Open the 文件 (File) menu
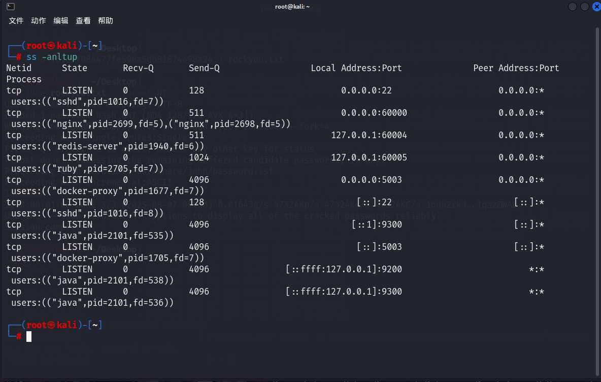Screen dimensions: 601x382 pyautogui.click(x=16, y=21)
